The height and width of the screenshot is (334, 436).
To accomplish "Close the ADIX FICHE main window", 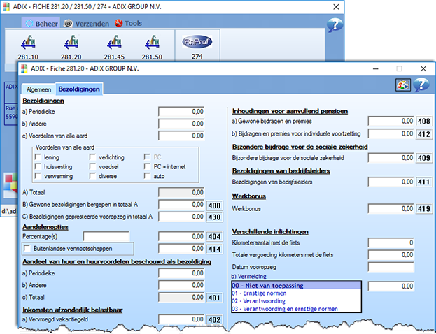I will (336, 7).
